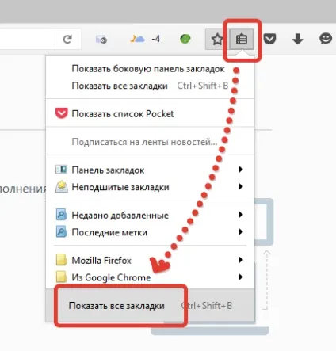Click Подписаться на ленты новостей…
Viewport: 336px width, 351px height.
(x=150, y=142)
